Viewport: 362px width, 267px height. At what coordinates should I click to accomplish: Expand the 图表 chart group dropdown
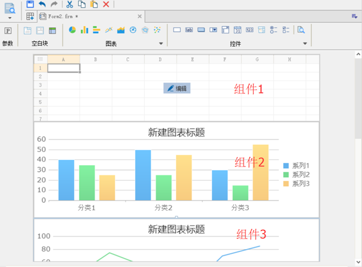pyautogui.click(x=161, y=44)
